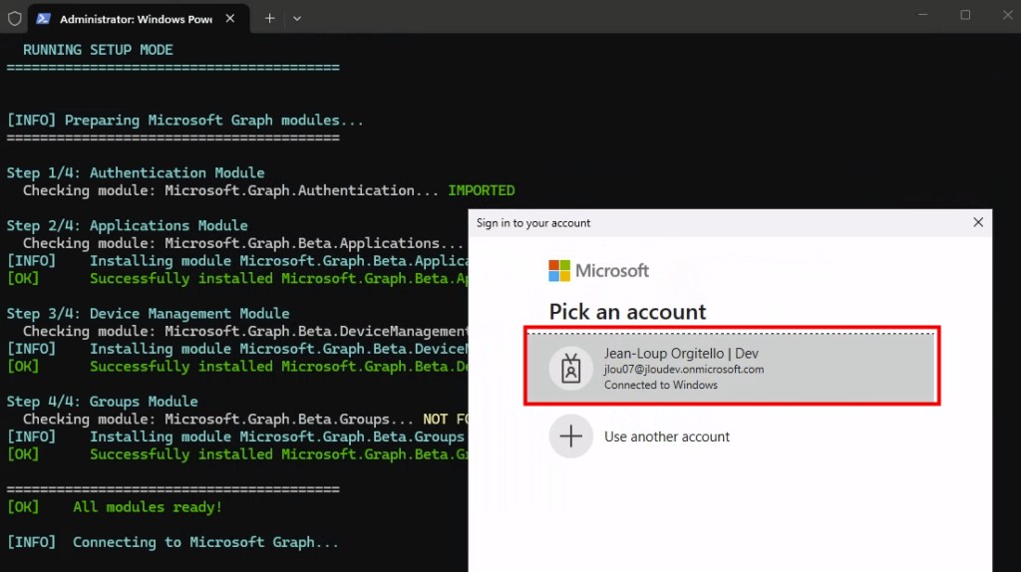Click the PowerShell icon on the tab

(x=44, y=19)
